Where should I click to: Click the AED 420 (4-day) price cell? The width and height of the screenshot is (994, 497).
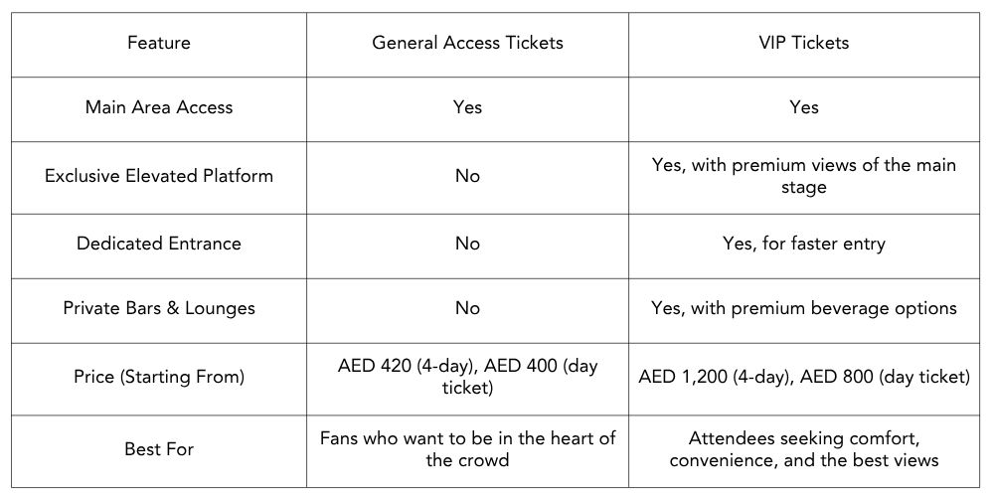tap(467, 378)
